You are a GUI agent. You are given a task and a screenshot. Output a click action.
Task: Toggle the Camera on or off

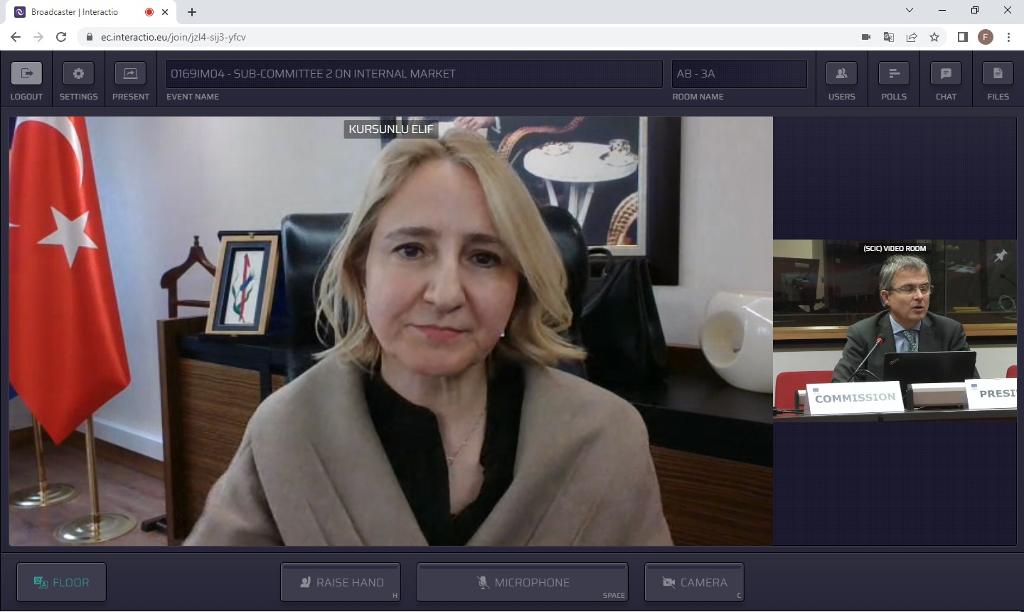click(x=694, y=582)
